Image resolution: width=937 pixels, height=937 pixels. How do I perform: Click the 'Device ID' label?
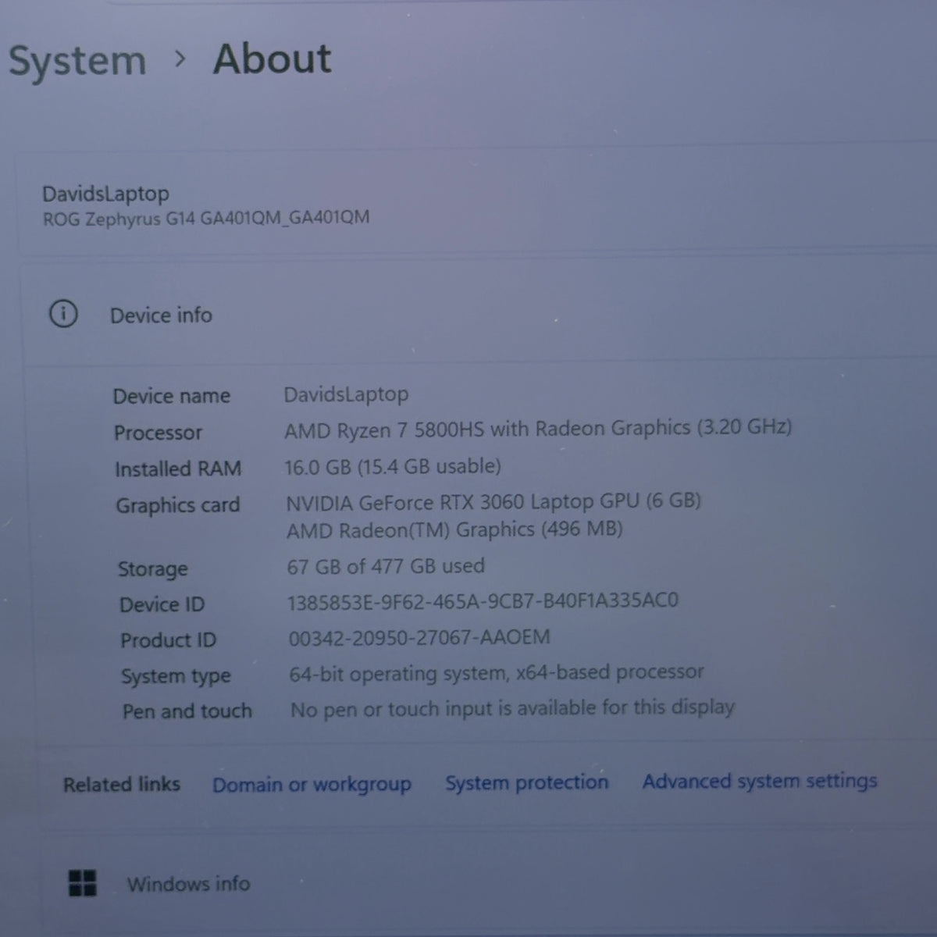tap(162, 604)
